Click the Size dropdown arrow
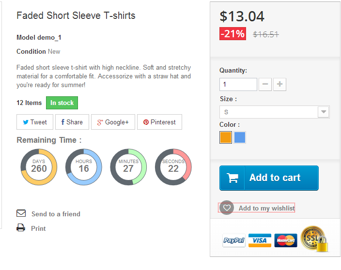 click(x=324, y=112)
